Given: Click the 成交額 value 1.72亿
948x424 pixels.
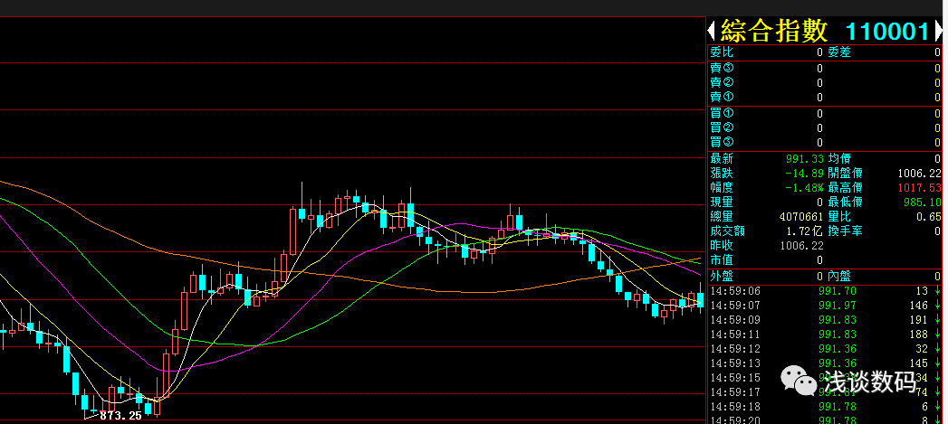Looking at the screenshot, I should 805,231.
